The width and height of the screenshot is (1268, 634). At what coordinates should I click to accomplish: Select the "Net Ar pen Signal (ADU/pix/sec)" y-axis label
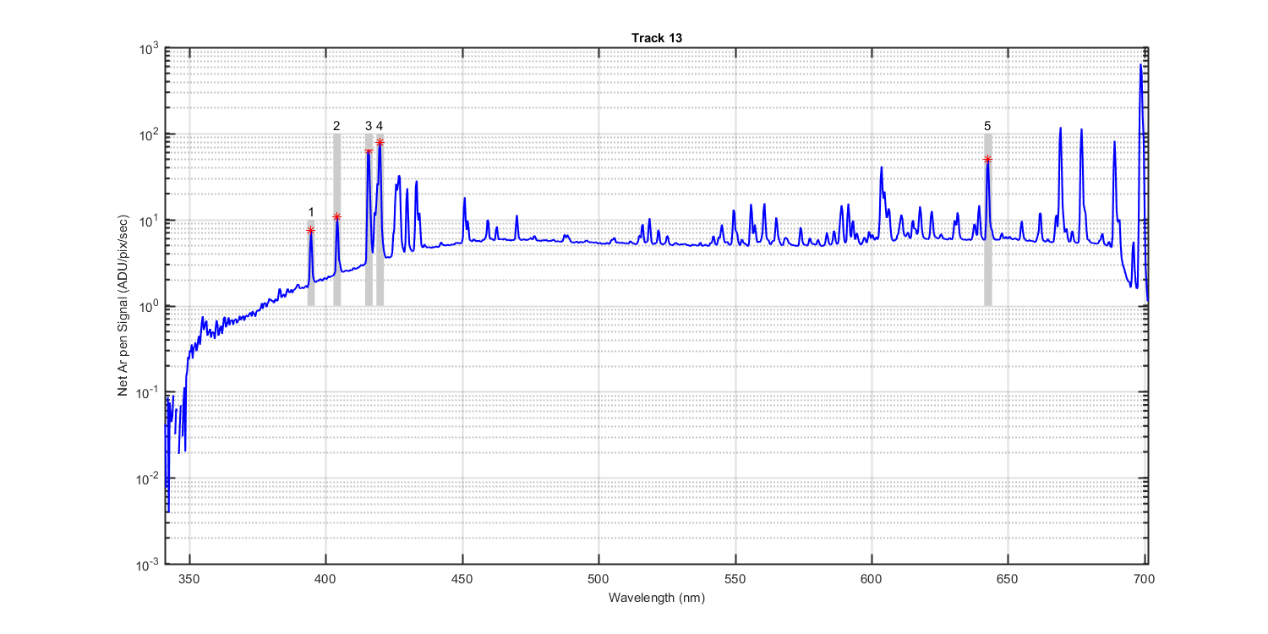pos(123,306)
